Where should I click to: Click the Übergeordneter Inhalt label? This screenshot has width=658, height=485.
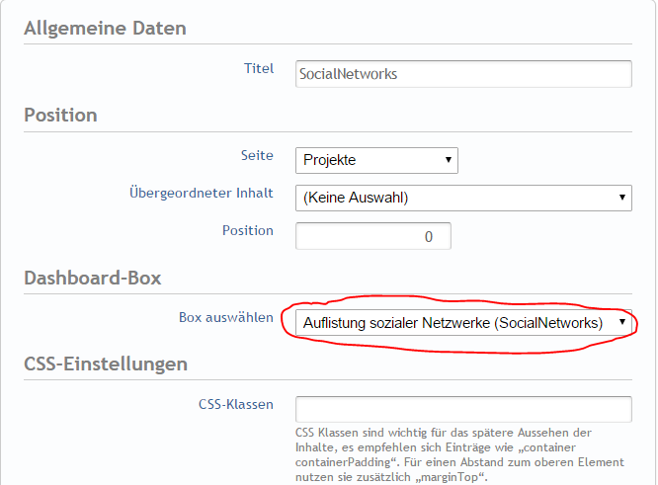tap(202, 193)
